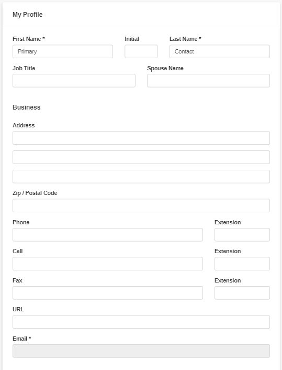
Task: Select the Phone Extension field
Action: tap(242, 235)
